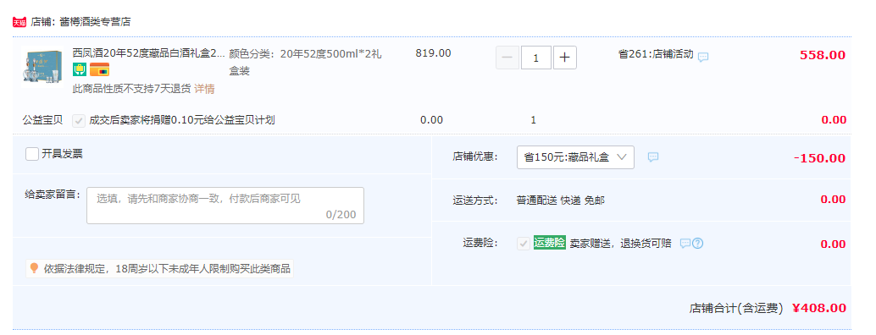The image size is (876, 335).
Task: Open product title 西凤酒20年52度藏品白酒礼盒
Action: click(148, 53)
